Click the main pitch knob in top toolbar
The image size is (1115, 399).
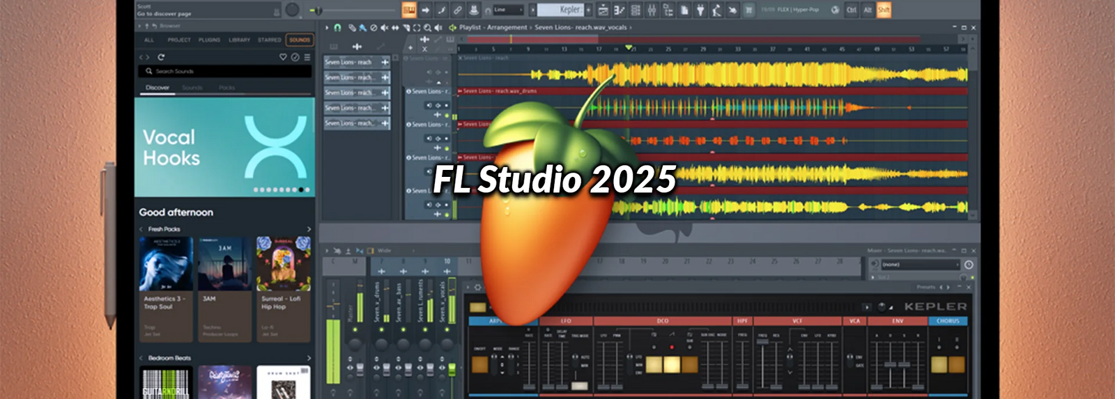(293, 10)
